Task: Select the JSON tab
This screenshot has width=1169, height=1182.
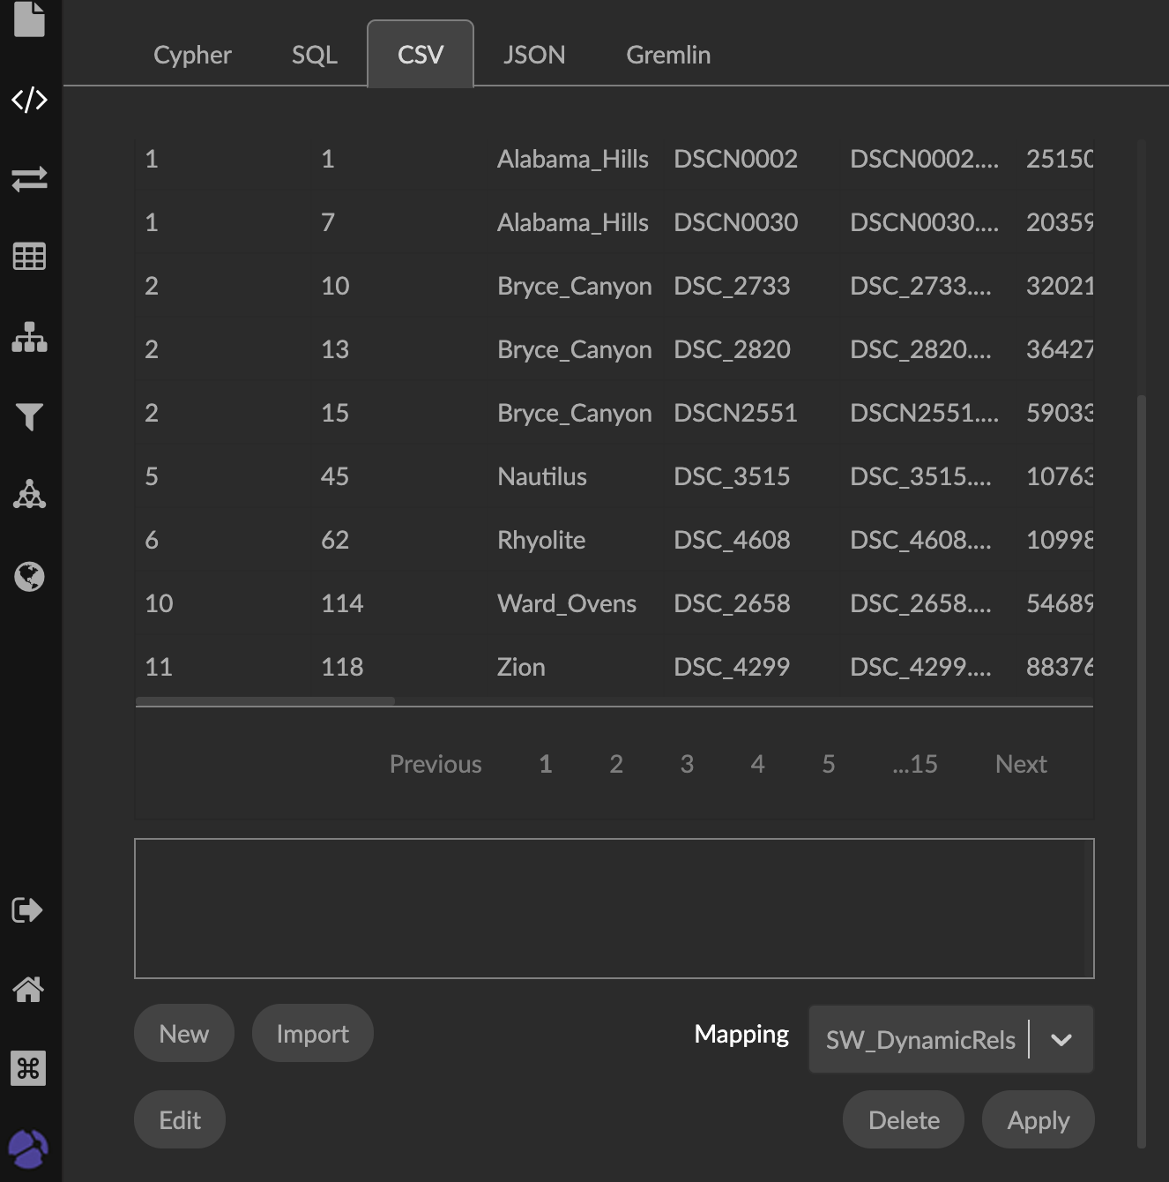Action: point(534,55)
